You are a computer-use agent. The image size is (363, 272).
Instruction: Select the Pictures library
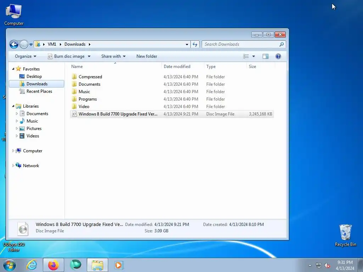click(x=34, y=128)
